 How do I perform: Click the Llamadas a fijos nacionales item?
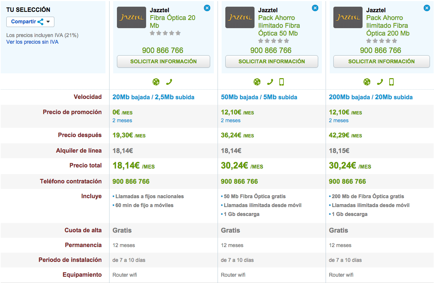coord(149,197)
